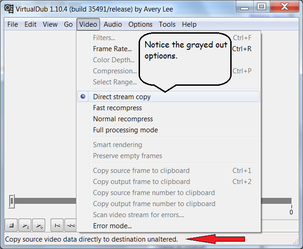Image resolution: width=303 pixels, height=249 pixels.
Task: Close the VirtualDub window
Action: point(285,7)
